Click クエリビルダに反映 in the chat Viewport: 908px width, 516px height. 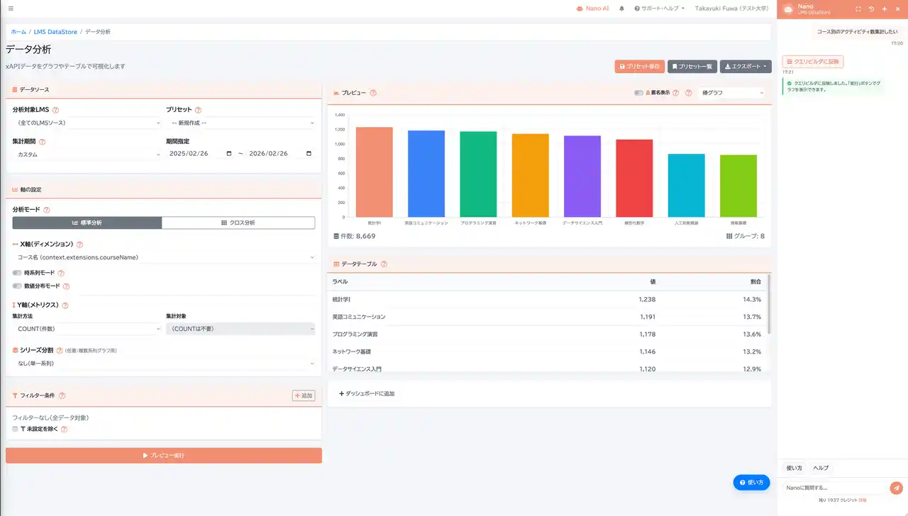[814, 62]
